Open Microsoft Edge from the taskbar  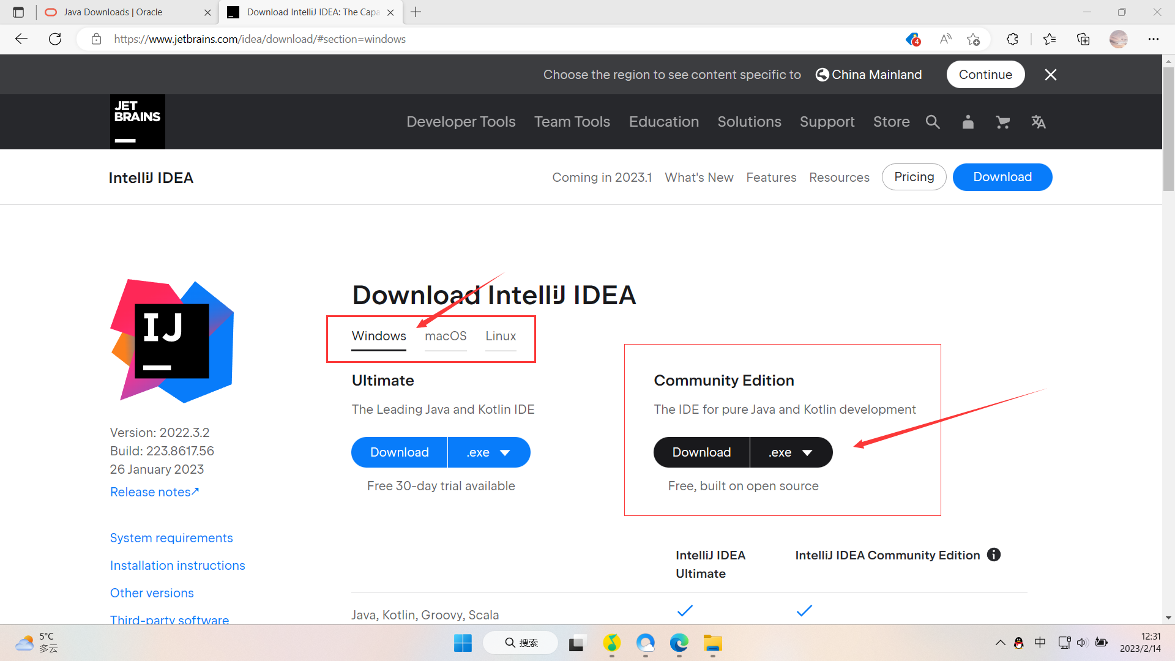679,643
